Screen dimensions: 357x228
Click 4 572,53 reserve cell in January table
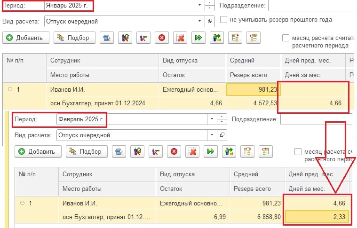click(x=254, y=103)
